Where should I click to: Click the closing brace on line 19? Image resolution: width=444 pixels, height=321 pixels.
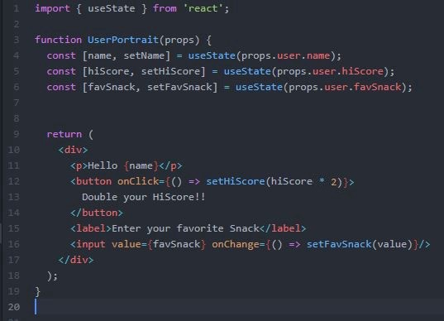tap(38, 291)
